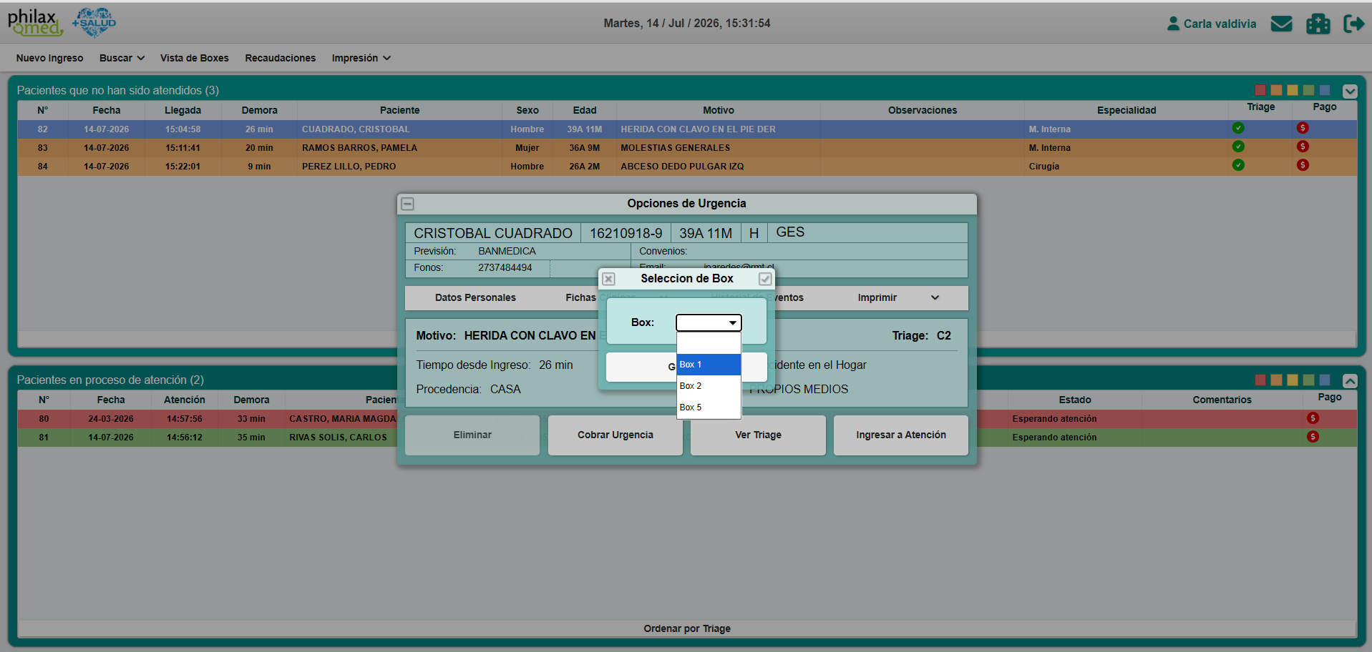Open Nuevo Ingreso menu item
The width and height of the screenshot is (1372, 652).
49,58
